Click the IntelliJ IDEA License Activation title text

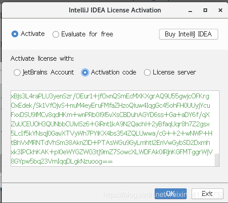pos(115,10)
